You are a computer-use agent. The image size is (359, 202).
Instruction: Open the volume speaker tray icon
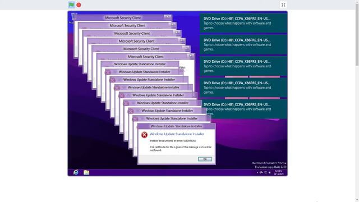pyautogui.click(x=270, y=172)
